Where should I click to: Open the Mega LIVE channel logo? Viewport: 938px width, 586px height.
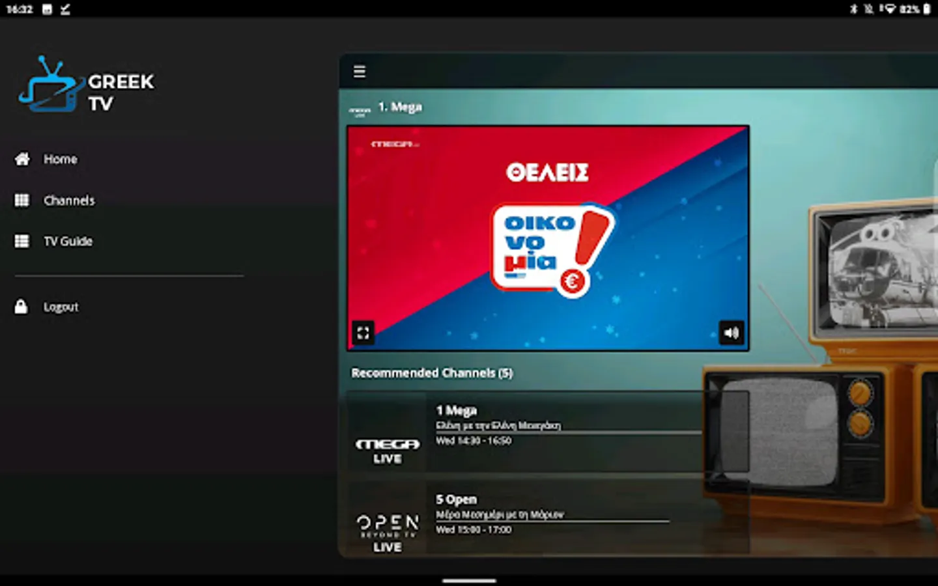pos(388,450)
